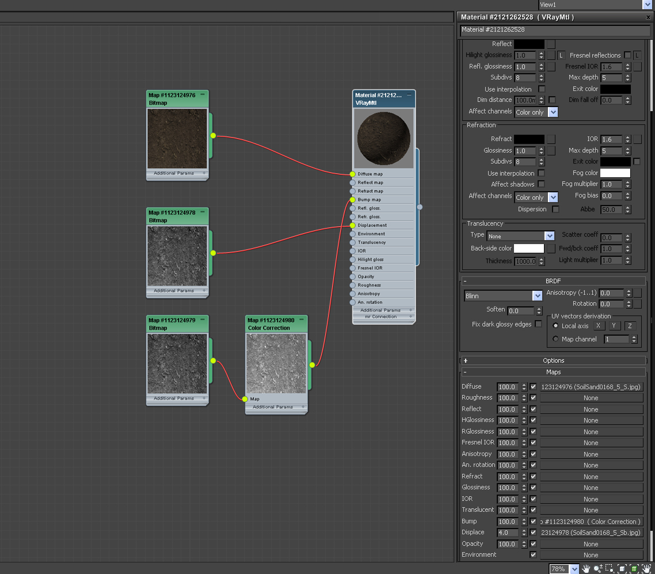Enable Fresnel reflections checkbox
Screen dimensions: 655x574
coord(627,55)
